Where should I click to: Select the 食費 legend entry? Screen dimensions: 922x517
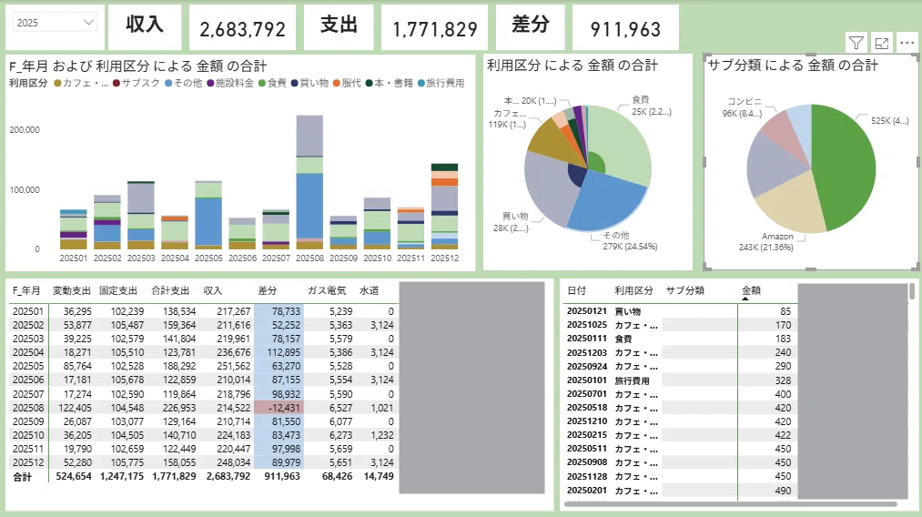tap(272, 83)
